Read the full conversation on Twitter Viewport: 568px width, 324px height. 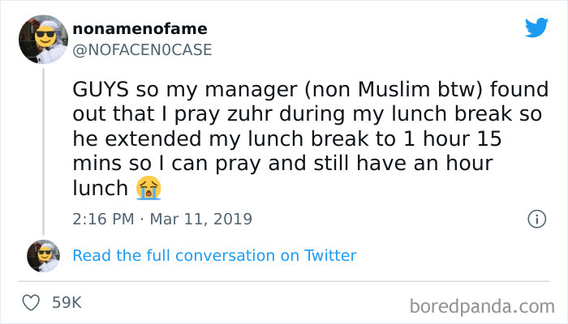click(214, 255)
